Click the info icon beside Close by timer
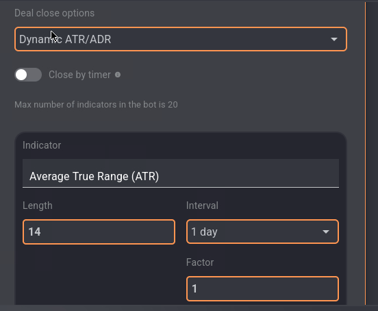 118,75
